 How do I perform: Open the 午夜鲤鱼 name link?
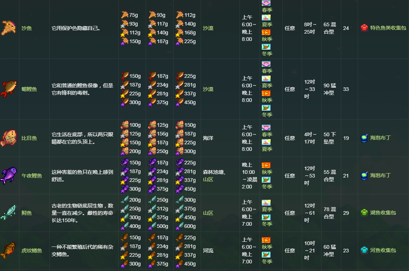[31, 176]
